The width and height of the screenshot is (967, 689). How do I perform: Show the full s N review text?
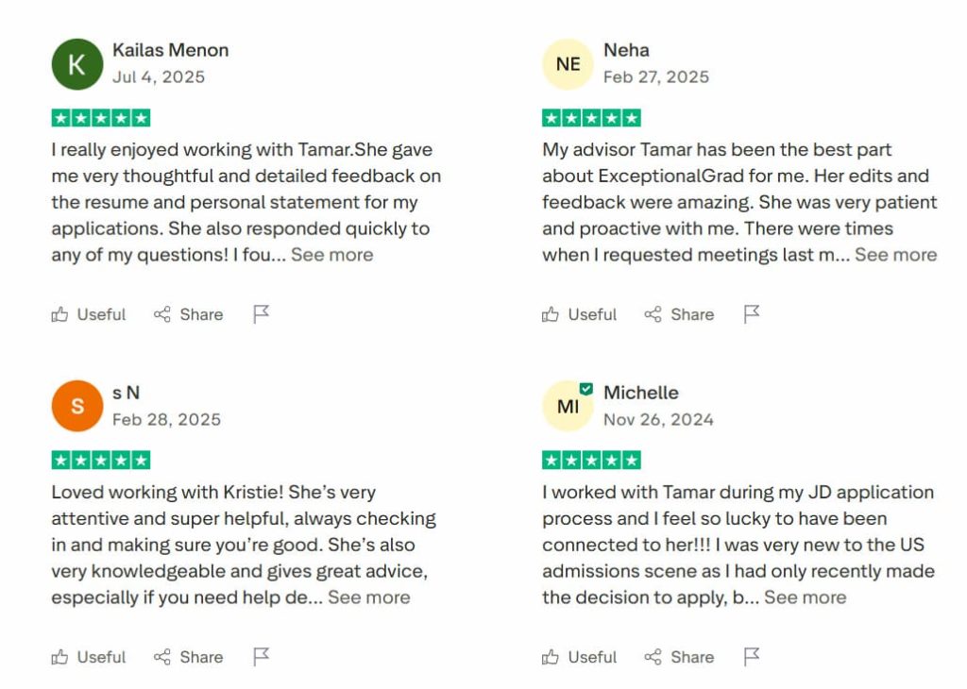[x=368, y=597]
